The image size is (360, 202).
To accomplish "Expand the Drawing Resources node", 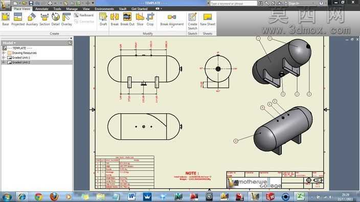I will (x=4, y=53).
